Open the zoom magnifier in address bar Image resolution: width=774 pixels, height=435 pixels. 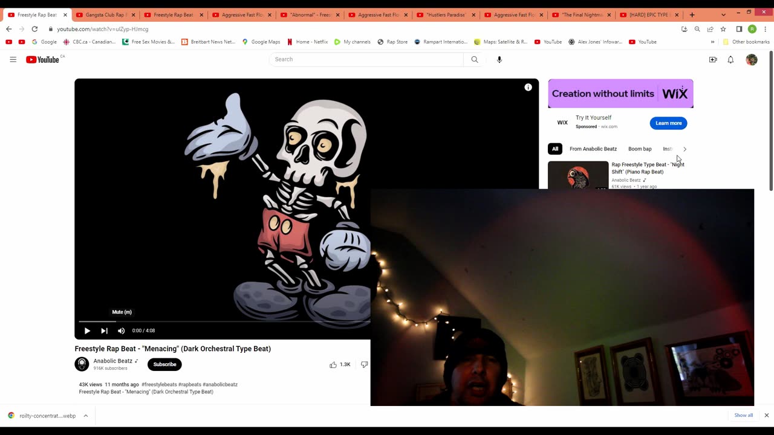click(x=697, y=29)
